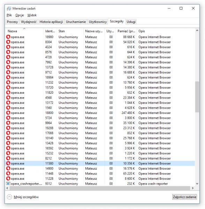
Task: Switch to the Uruchamianie tab
Action: pos(76,22)
